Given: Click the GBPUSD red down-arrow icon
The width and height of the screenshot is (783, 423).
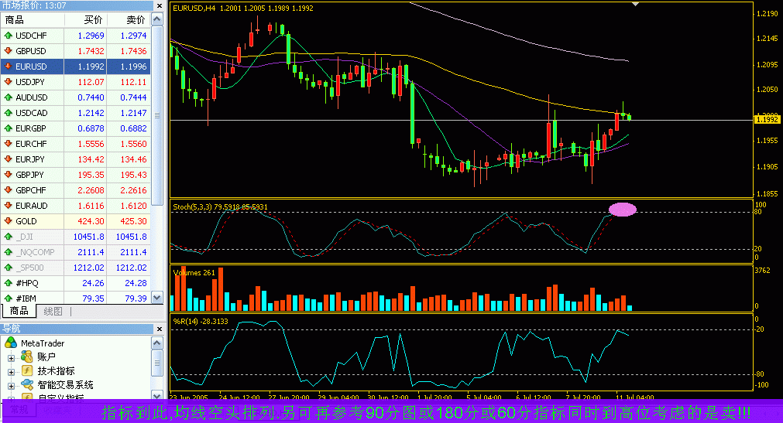Looking at the screenshot, I should (8, 51).
